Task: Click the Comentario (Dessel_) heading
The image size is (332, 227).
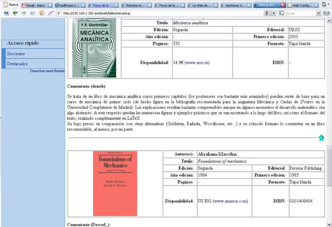Action: click(89, 225)
